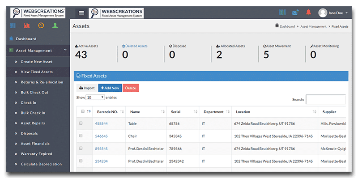Viewport: 358px width, 178px height.
Task: Sort table by Location column arrows
Action: [315, 112]
